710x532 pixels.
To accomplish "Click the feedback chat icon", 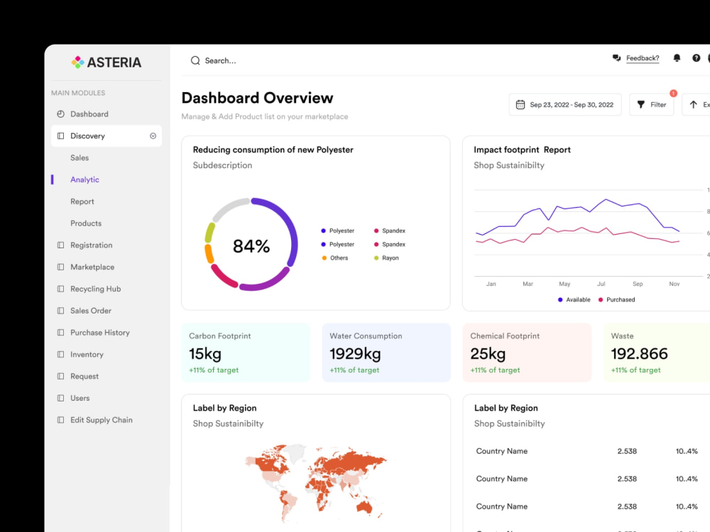I will pos(616,58).
